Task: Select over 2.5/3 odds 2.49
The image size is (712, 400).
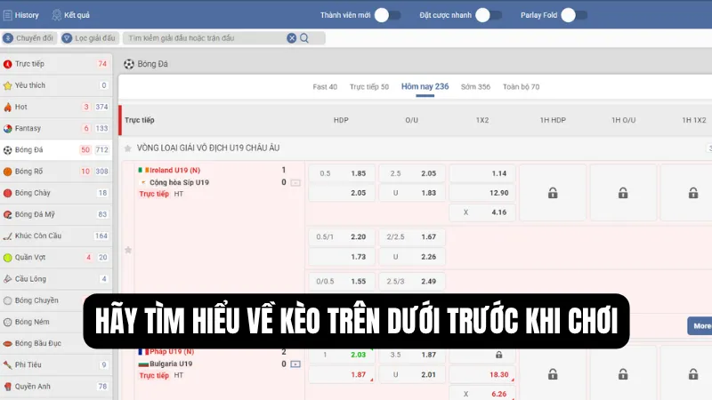Action: coord(412,281)
